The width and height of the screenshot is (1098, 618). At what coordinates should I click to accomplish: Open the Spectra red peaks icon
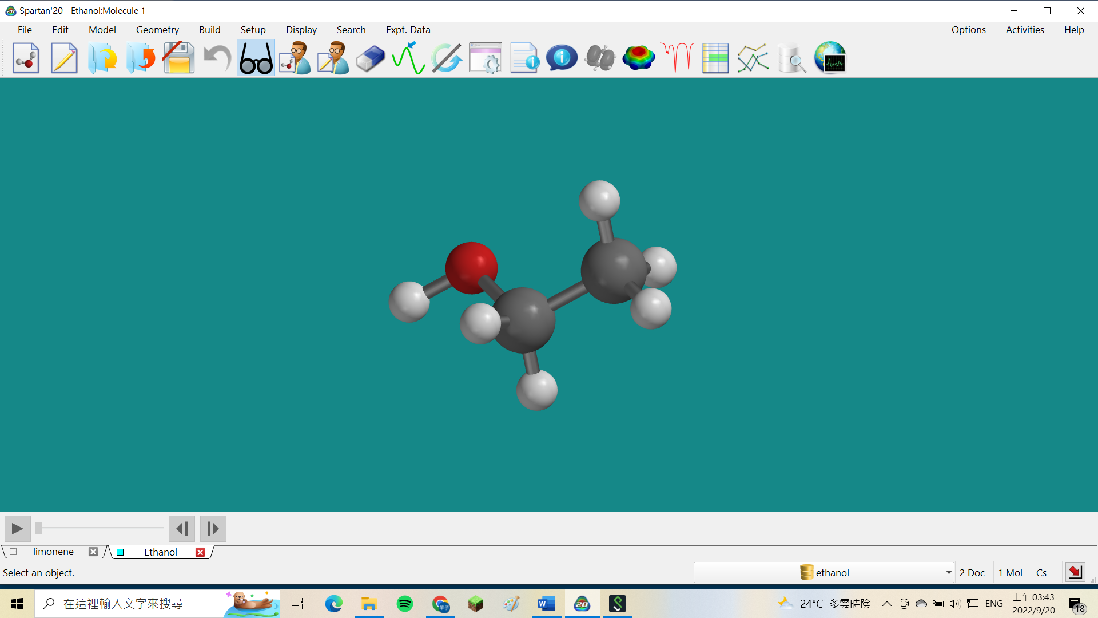(x=677, y=58)
